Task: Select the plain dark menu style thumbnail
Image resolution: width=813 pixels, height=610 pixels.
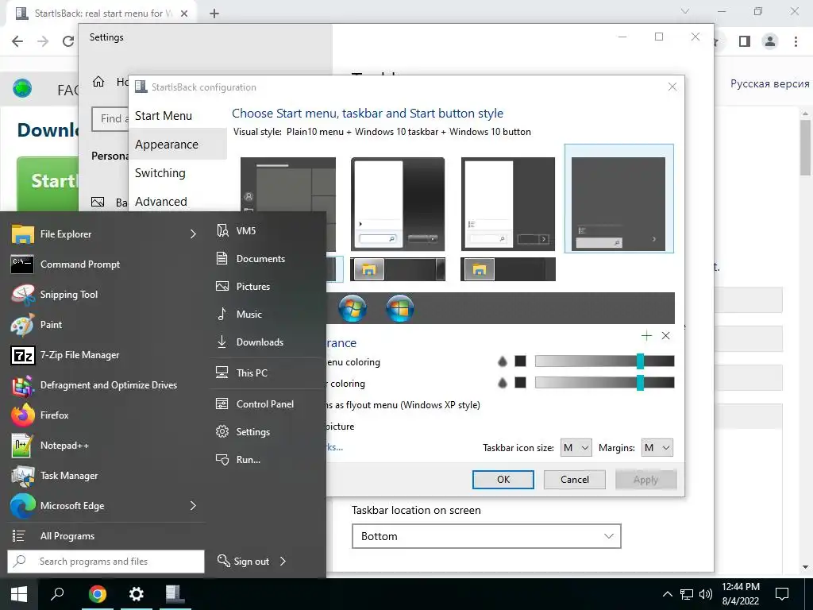Action: (x=618, y=199)
